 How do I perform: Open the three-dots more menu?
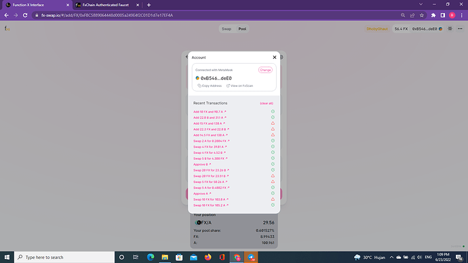coord(460,29)
